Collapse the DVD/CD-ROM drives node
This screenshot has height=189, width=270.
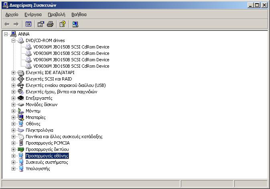pos(13,41)
